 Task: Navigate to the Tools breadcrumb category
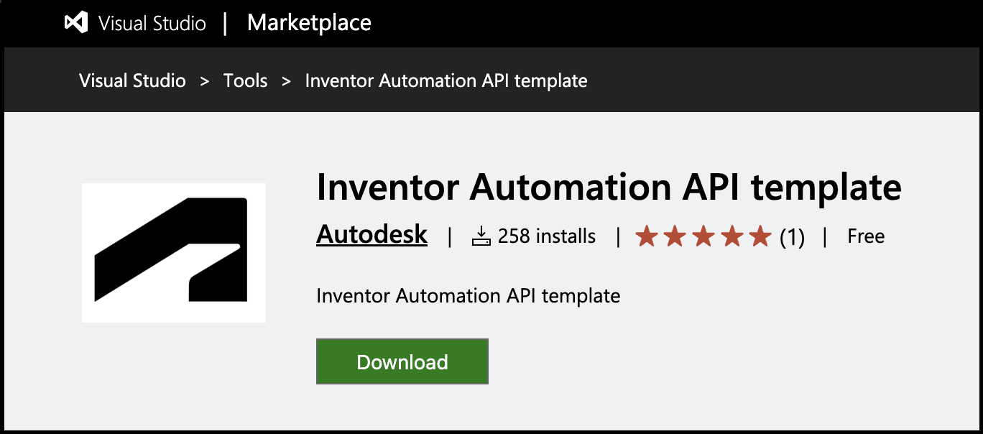pyautogui.click(x=245, y=80)
